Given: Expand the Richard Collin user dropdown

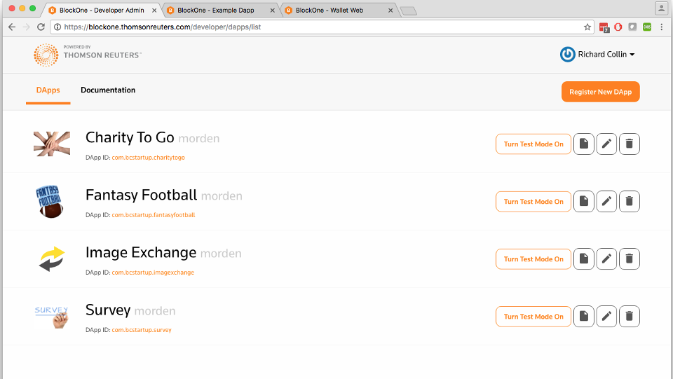Looking at the screenshot, I should click(x=597, y=55).
